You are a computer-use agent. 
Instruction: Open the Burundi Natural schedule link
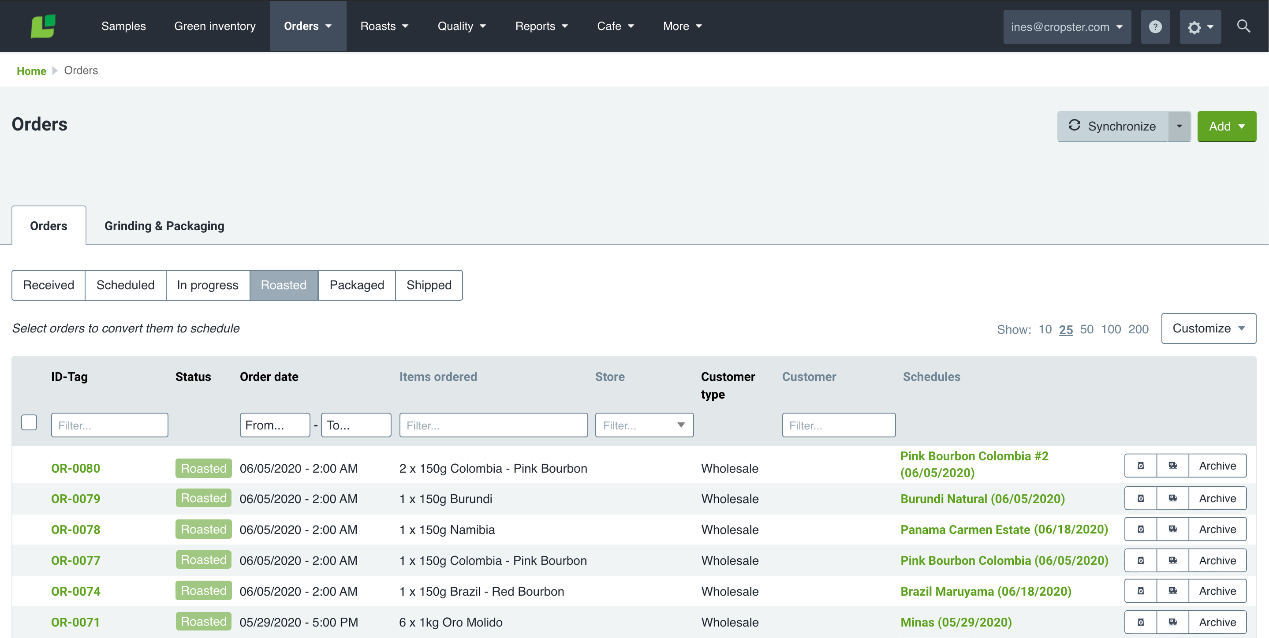pos(982,499)
